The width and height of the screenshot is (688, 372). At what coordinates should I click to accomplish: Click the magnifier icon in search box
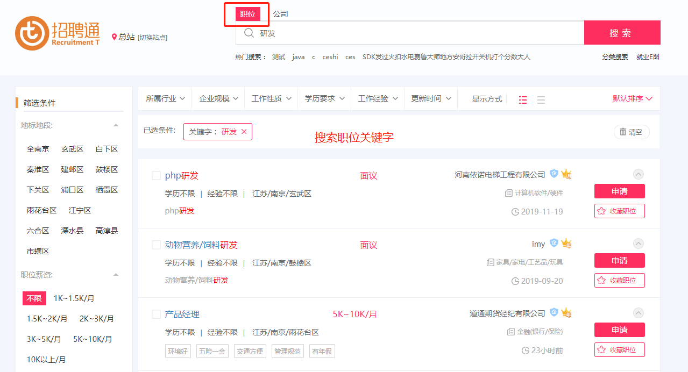[x=249, y=33]
